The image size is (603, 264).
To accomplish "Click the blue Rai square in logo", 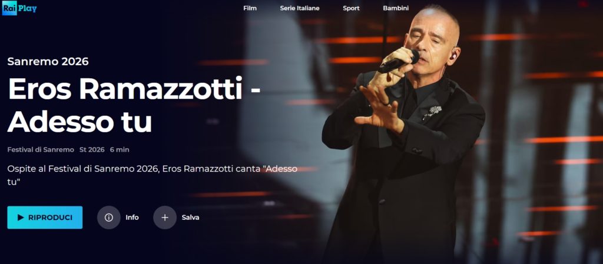I will tap(9, 8).
